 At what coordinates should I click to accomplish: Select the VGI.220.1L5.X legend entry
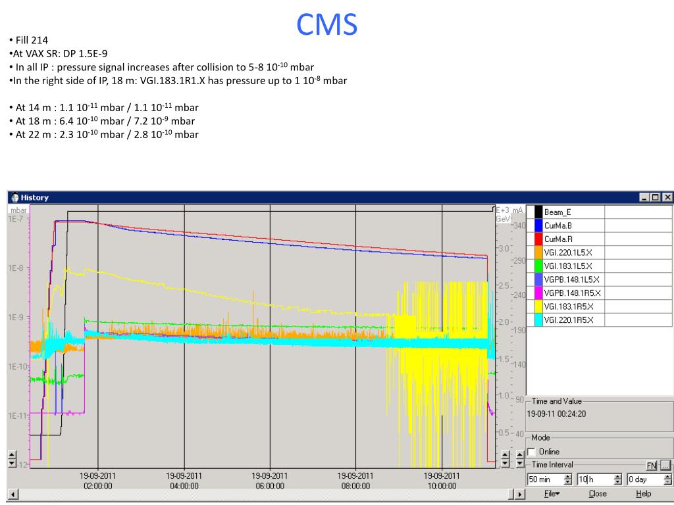(x=568, y=252)
